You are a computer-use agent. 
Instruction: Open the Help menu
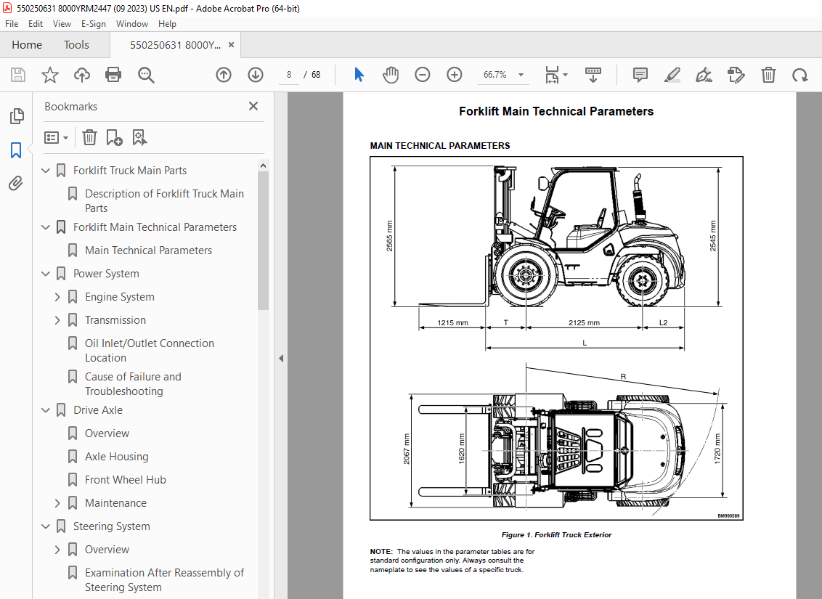pos(167,23)
